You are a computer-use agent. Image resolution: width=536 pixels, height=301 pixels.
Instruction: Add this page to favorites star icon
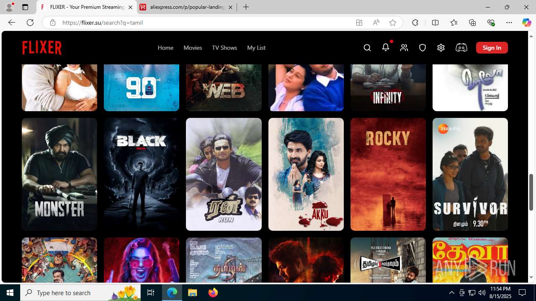393,23
